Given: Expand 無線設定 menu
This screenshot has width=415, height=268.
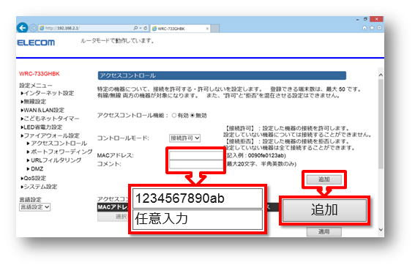Looking at the screenshot, I should [34, 102].
